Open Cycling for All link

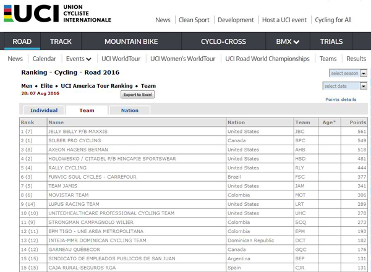point(333,20)
